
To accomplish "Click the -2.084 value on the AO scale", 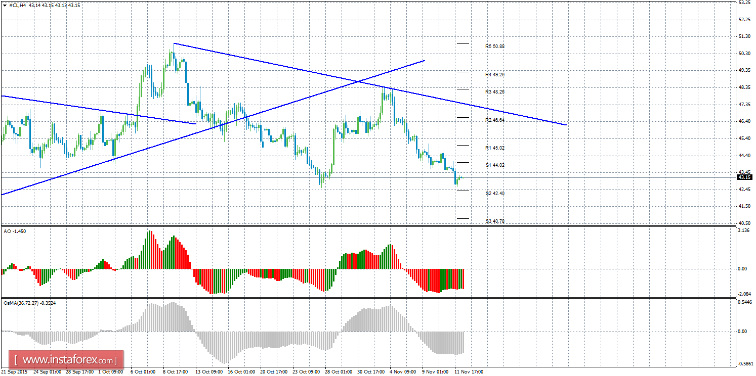I will tap(744, 294).
